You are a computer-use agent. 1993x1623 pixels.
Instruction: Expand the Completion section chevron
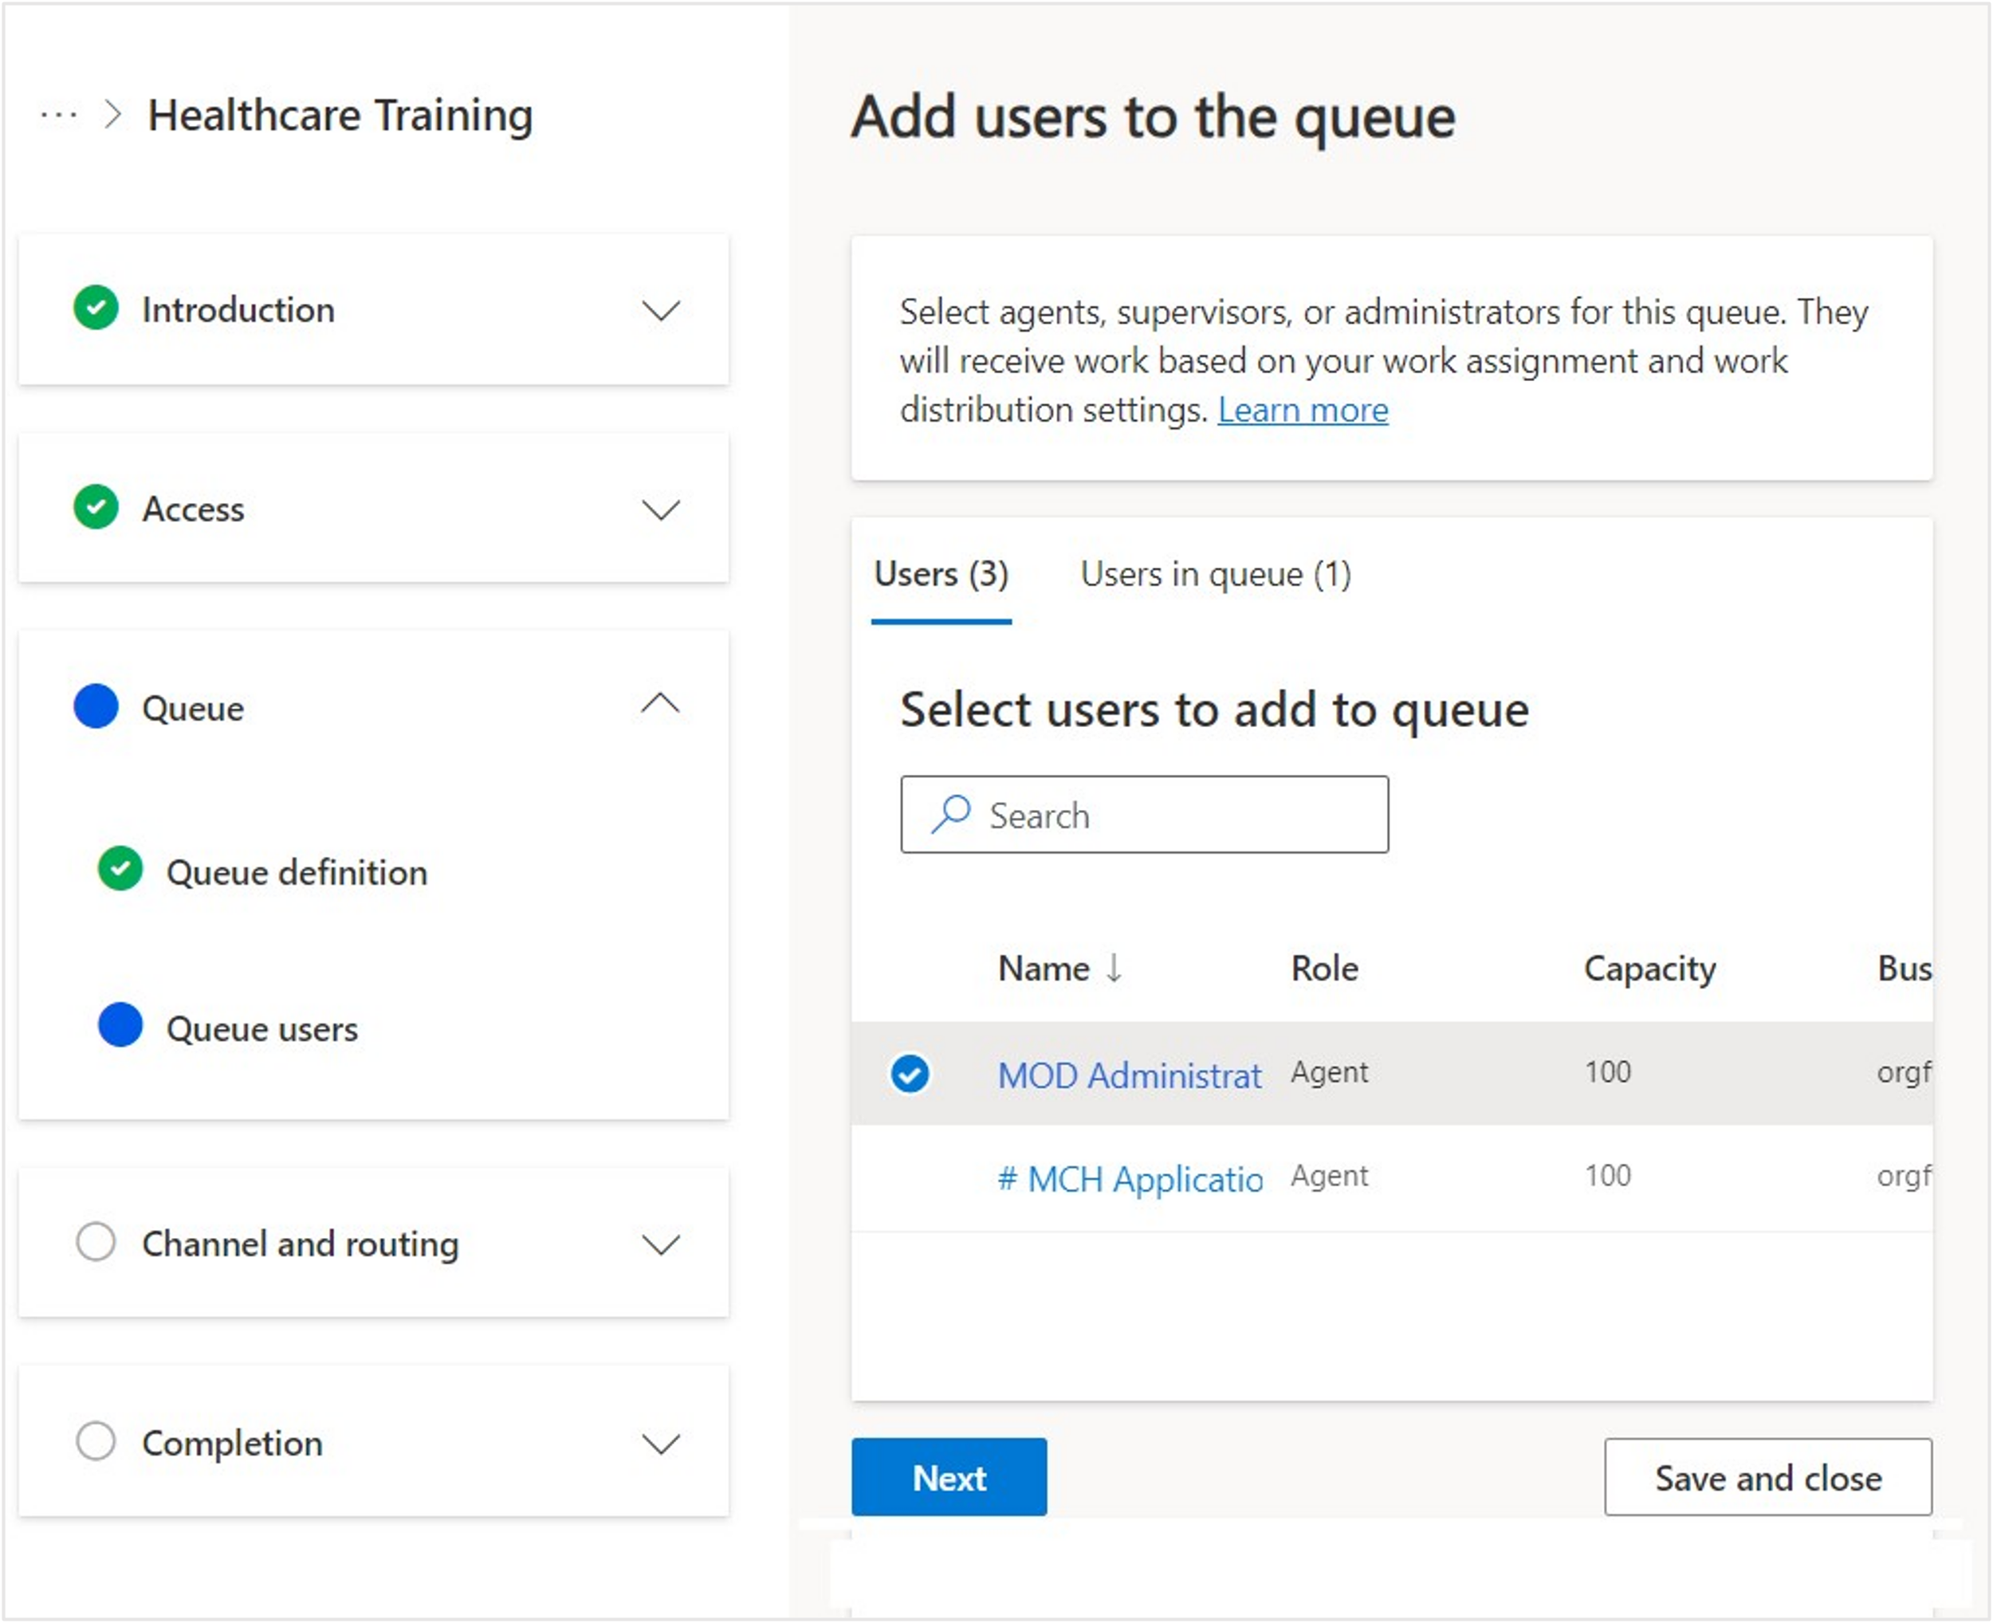pos(661,1444)
